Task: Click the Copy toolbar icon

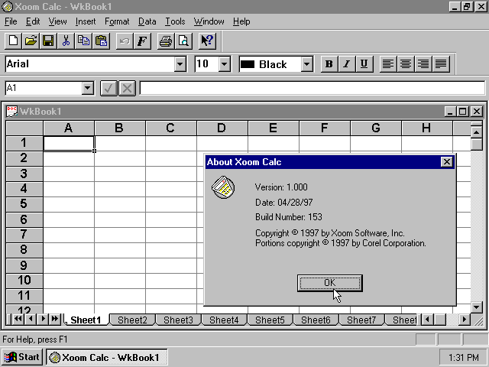Action: [x=83, y=41]
